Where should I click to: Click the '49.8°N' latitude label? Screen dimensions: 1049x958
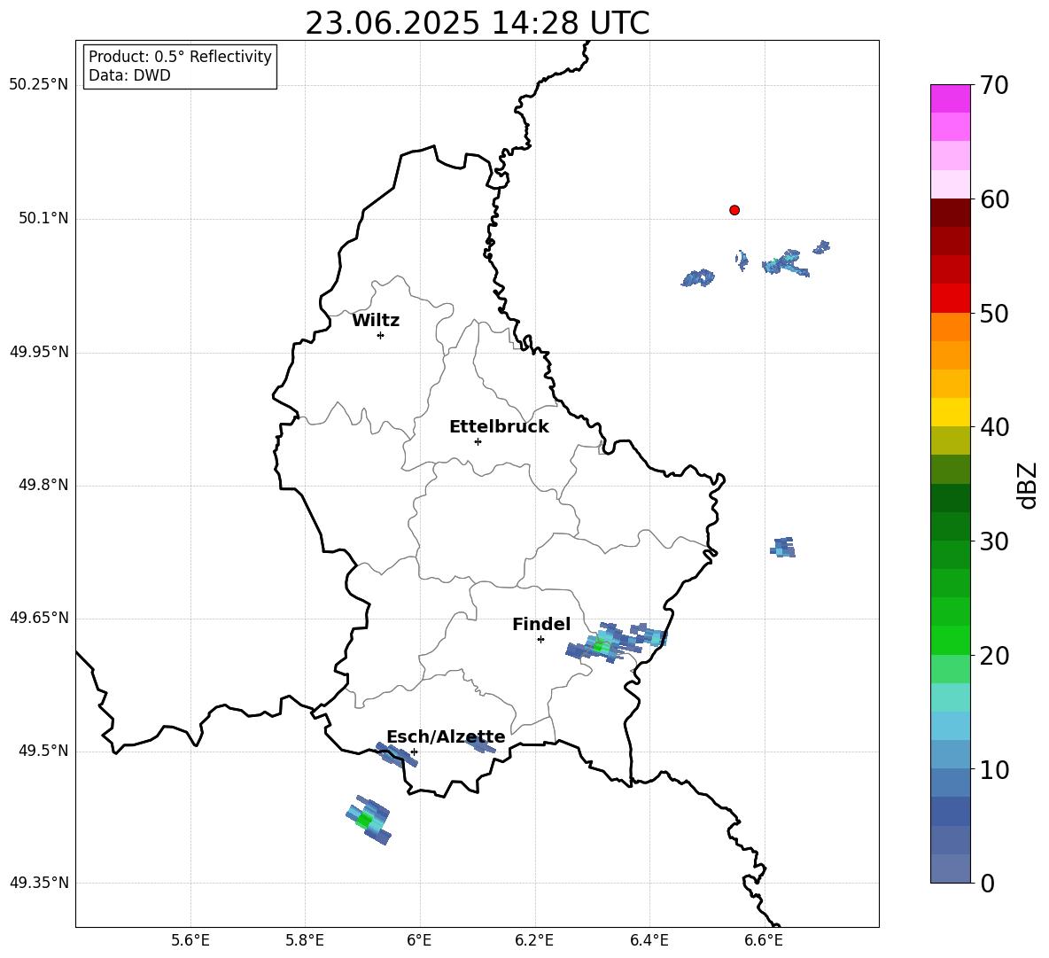click(x=43, y=485)
